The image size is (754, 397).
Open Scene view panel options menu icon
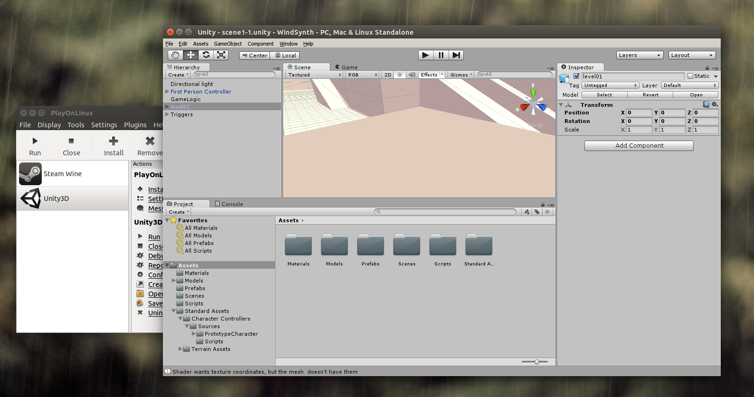click(x=551, y=68)
